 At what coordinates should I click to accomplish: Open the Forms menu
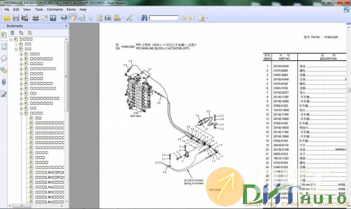pyautogui.click(x=71, y=9)
